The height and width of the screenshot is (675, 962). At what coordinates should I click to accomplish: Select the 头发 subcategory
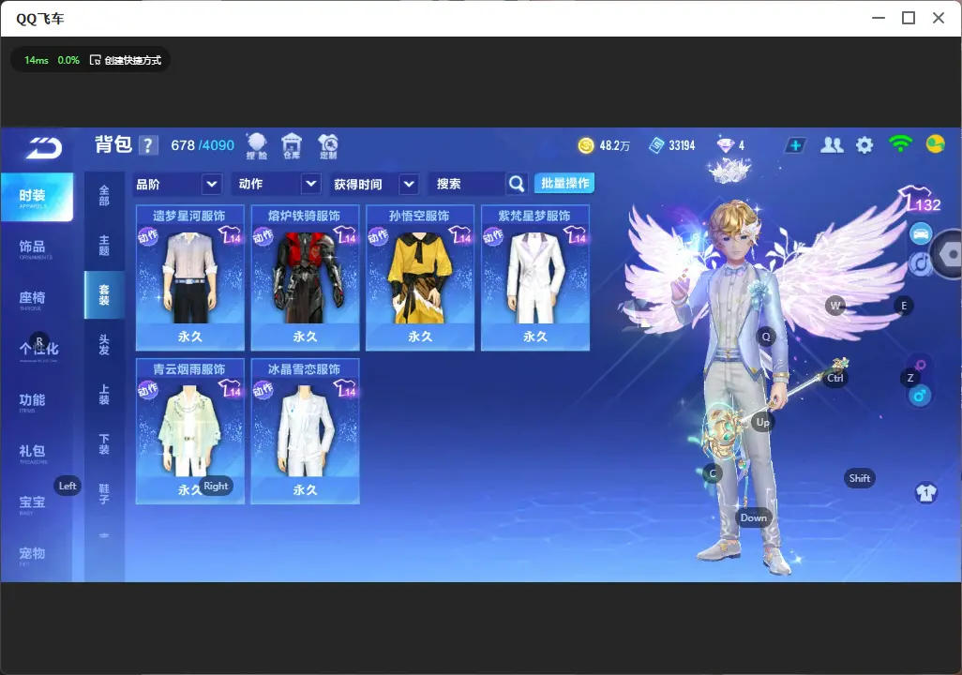[104, 345]
